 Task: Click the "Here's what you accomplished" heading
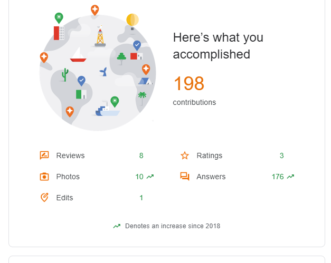coord(217,46)
